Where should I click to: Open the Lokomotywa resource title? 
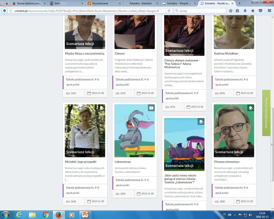click(x=123, y=162)
